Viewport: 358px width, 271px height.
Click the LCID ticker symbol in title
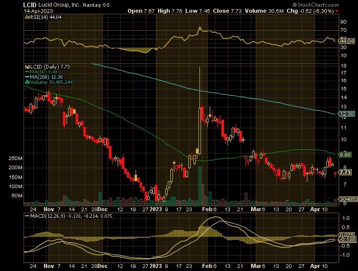(30, 4)
